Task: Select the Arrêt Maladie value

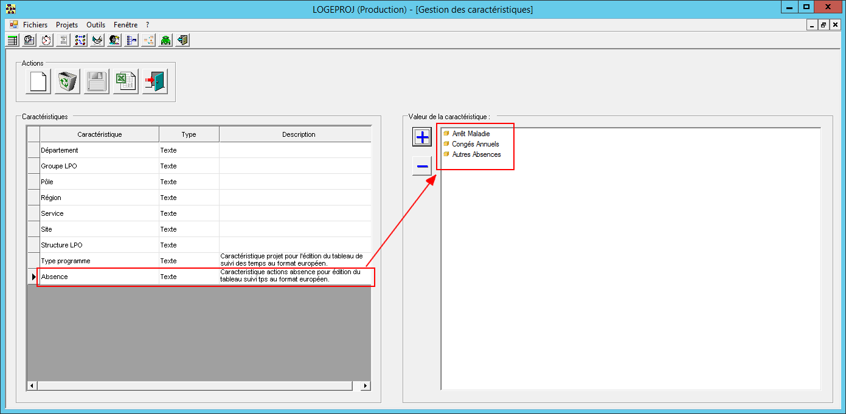Action: (x=471, y=134)
